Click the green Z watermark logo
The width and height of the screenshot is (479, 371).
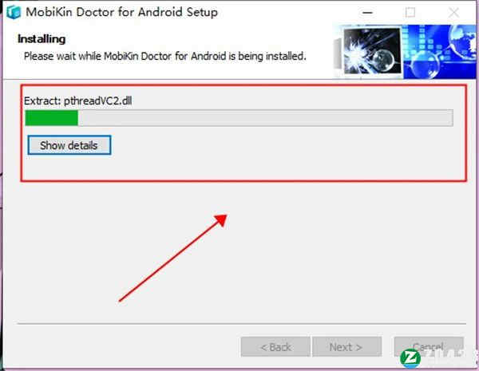410,358
